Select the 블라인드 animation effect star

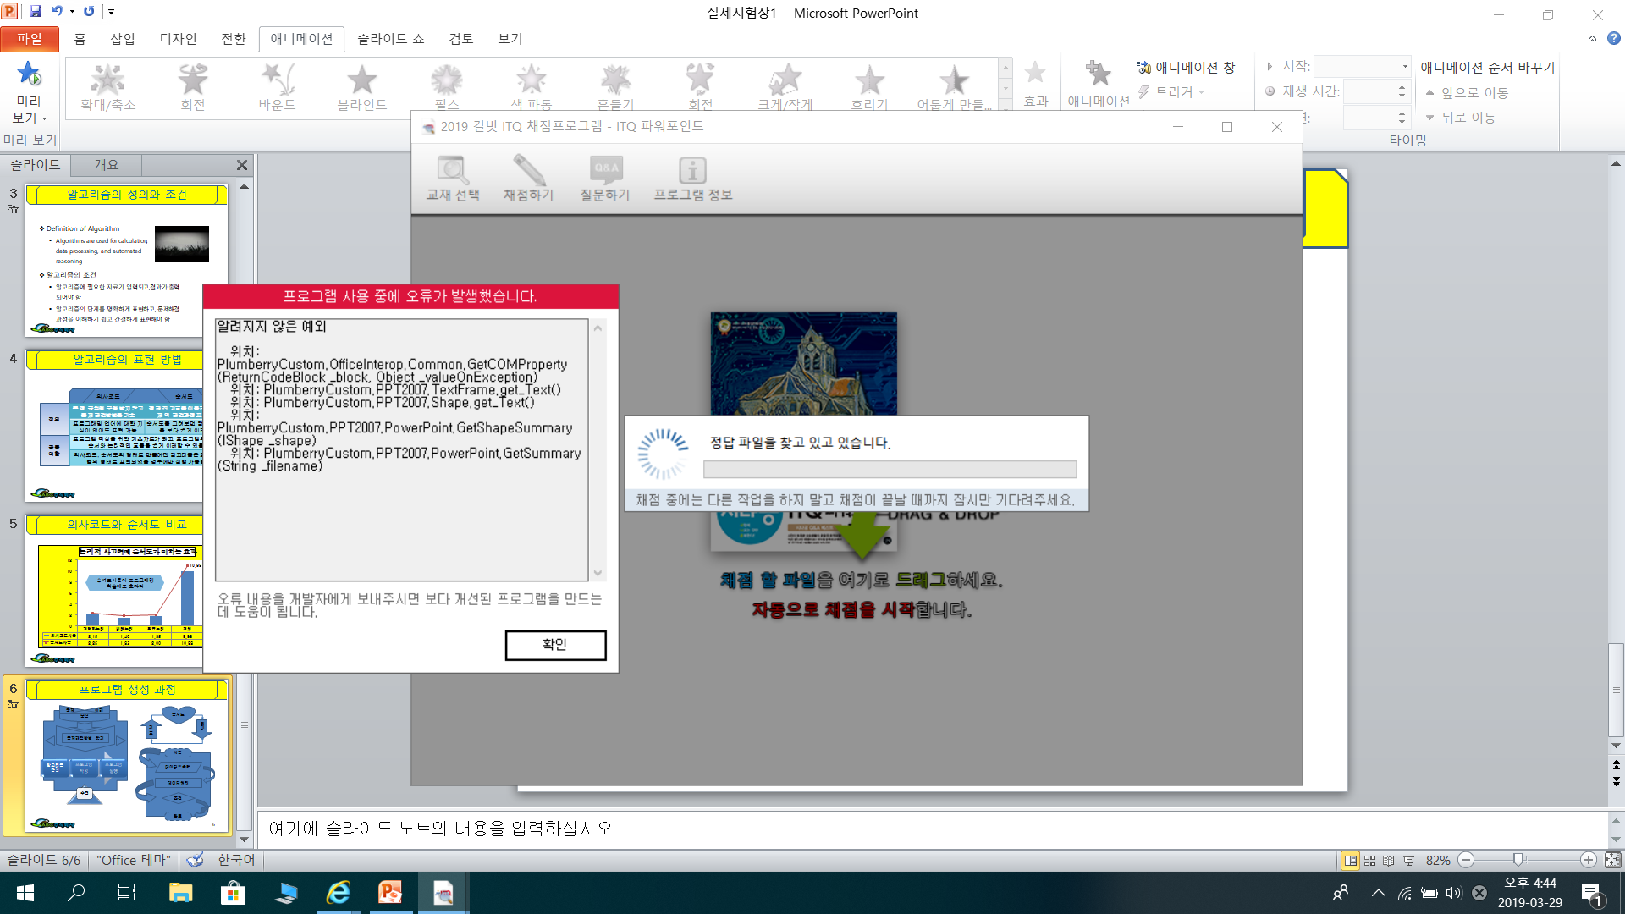362,80
